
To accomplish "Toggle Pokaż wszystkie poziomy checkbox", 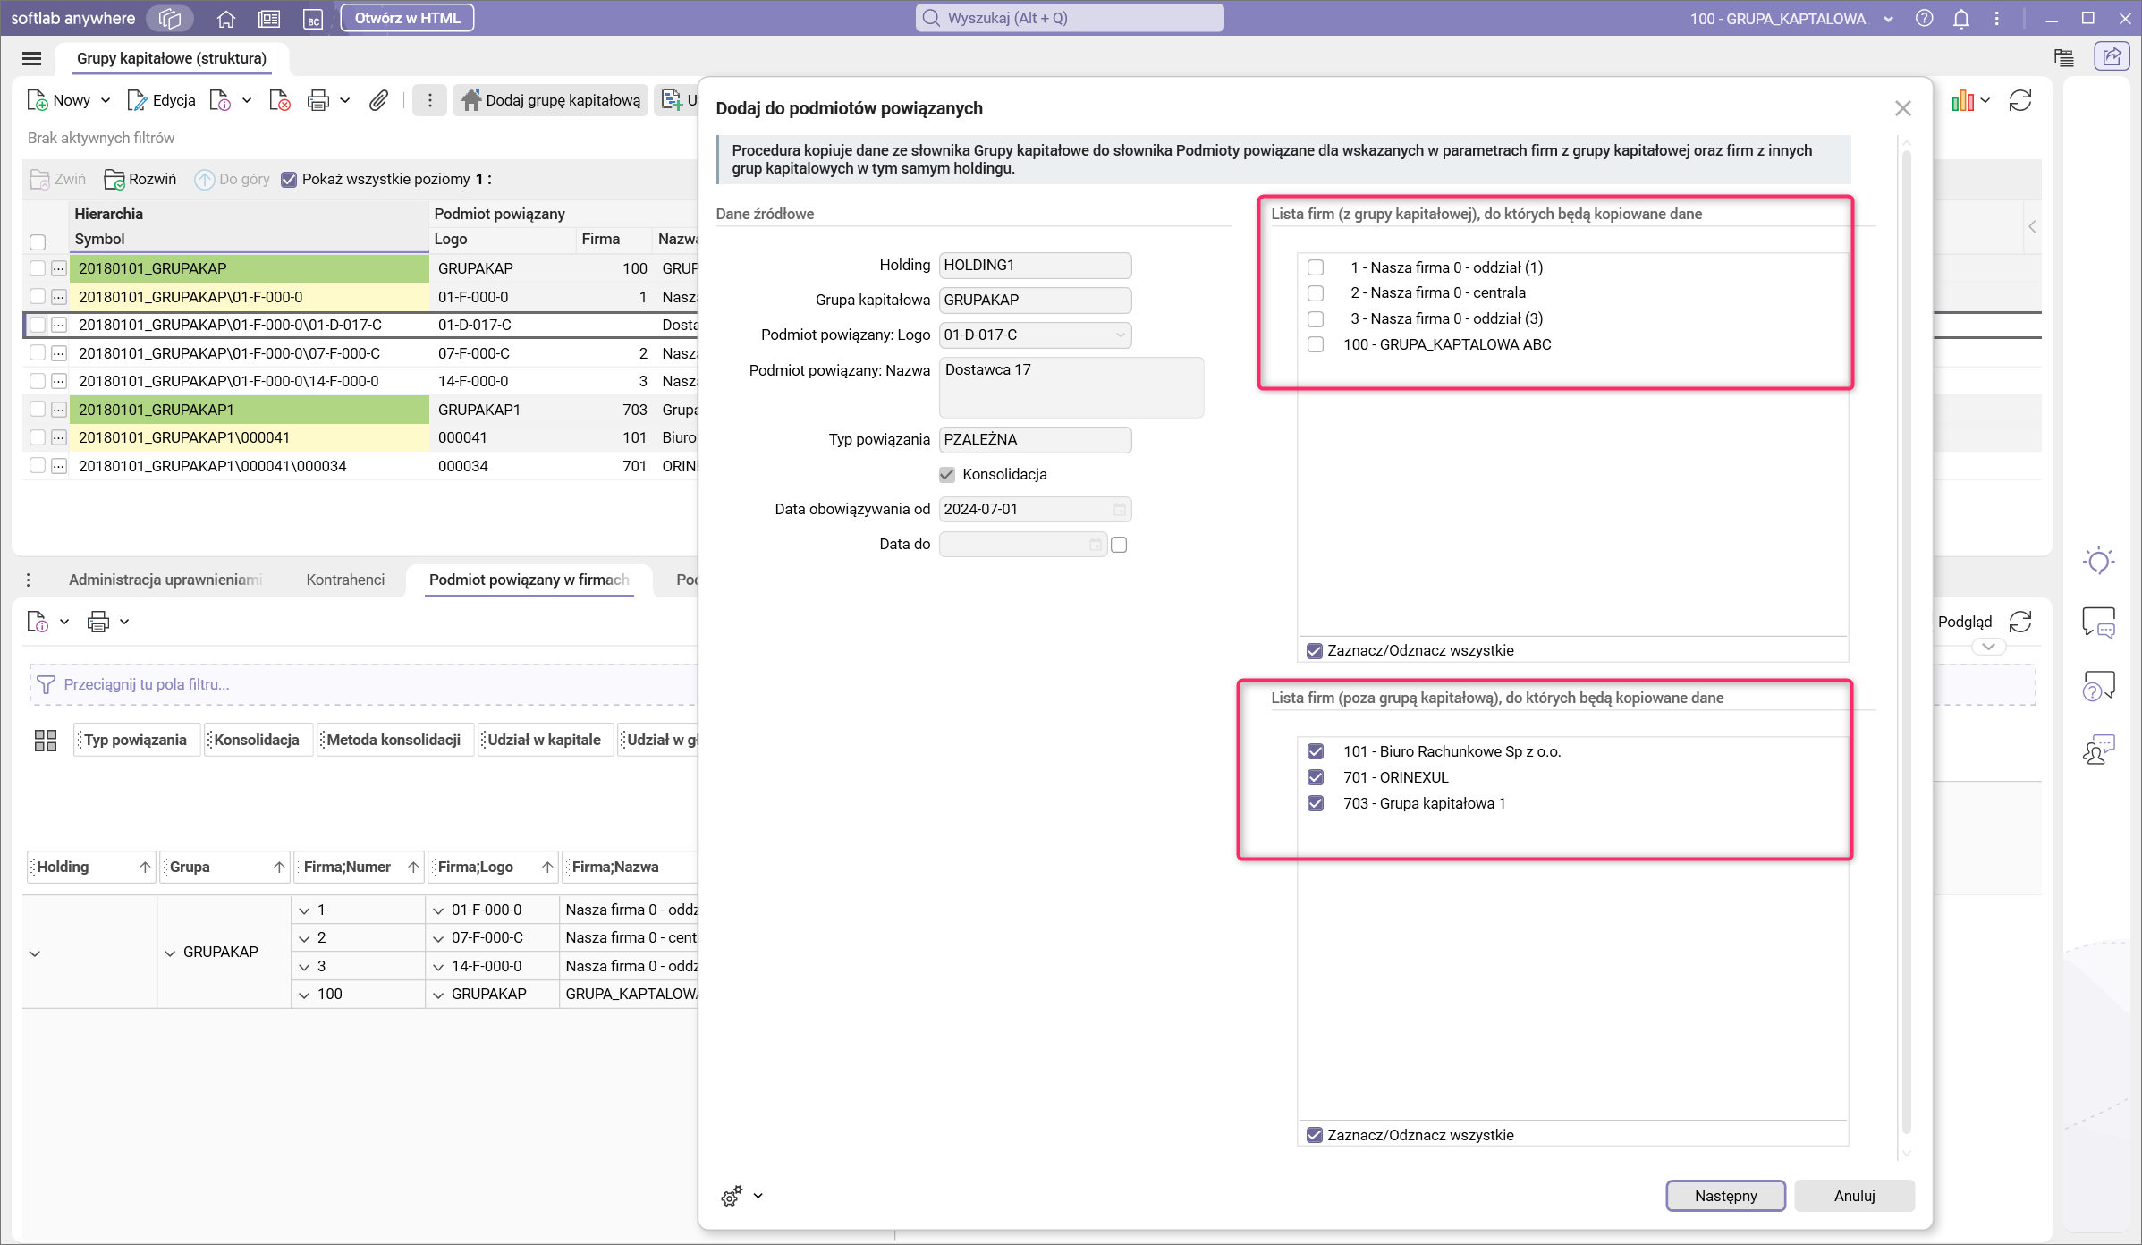I will click(289, 179).
